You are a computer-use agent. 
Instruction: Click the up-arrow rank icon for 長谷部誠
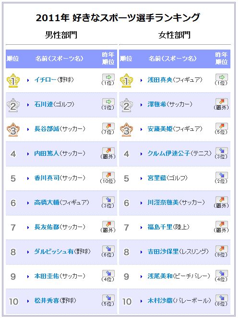point(108,126)
